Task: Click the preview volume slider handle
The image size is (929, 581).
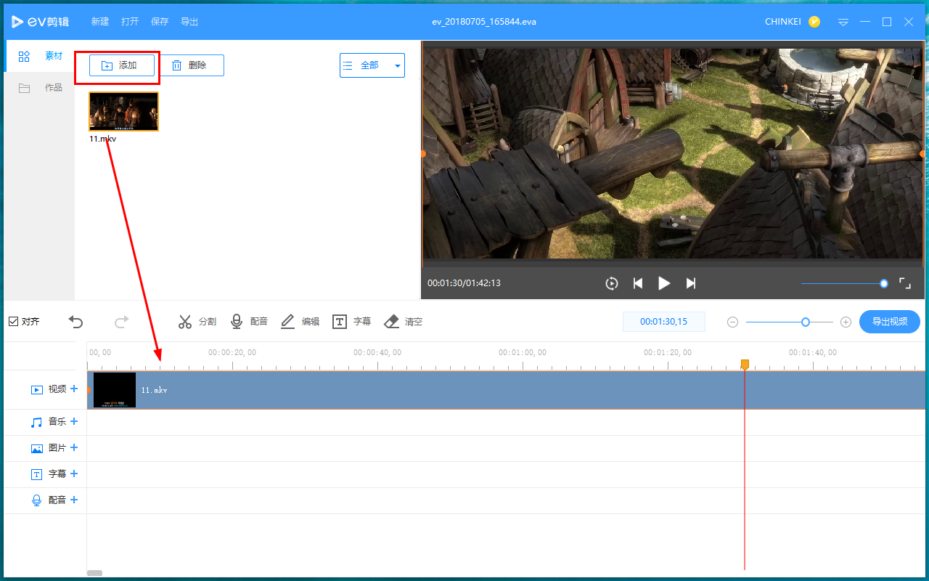Action: [883, 283]
